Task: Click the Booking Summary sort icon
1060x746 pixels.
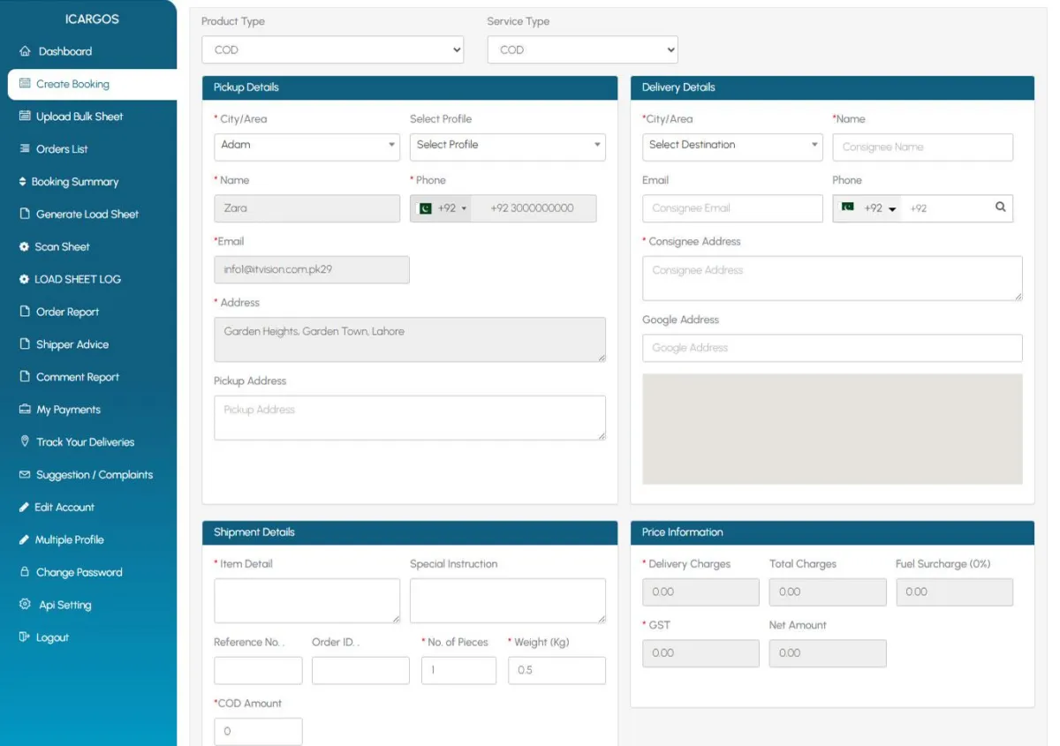Action: [x=23, y=182]
